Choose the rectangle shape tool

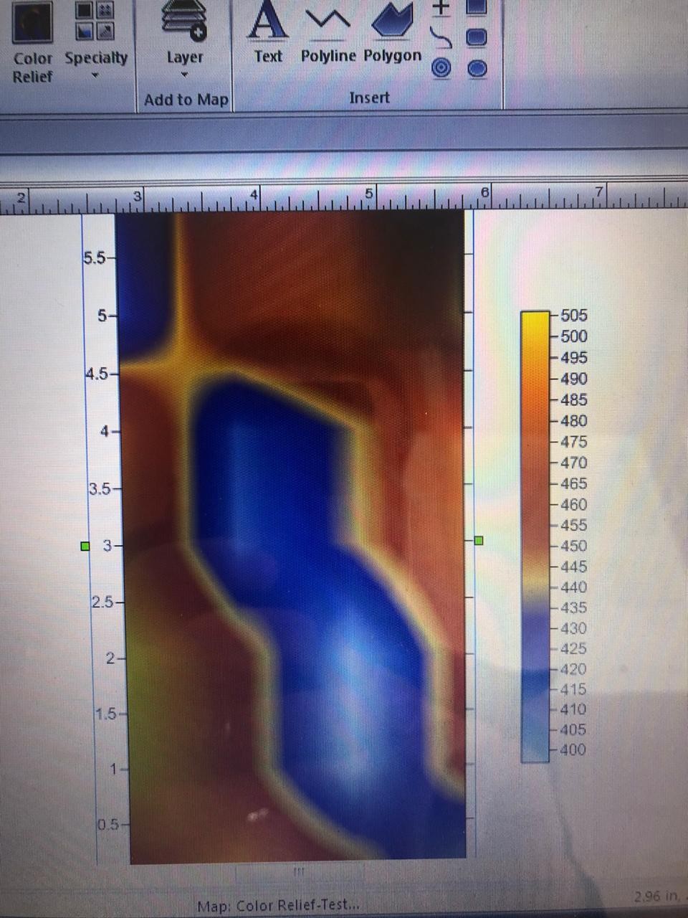477,6
